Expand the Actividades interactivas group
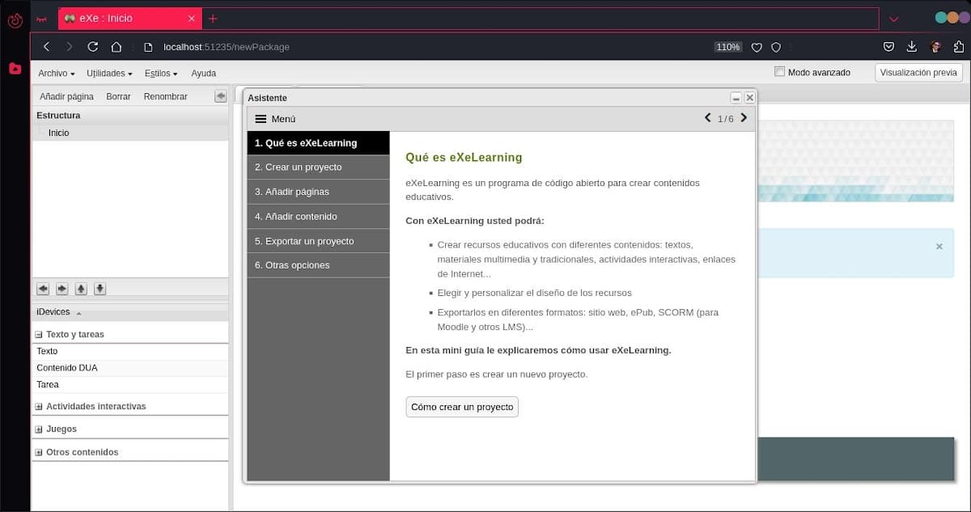Screen dimensions: 971x512 (x=38, y=407)
